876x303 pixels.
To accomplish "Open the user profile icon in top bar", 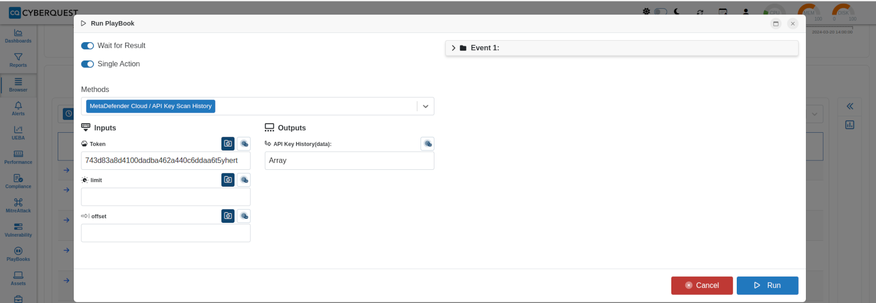I will 745,12.
